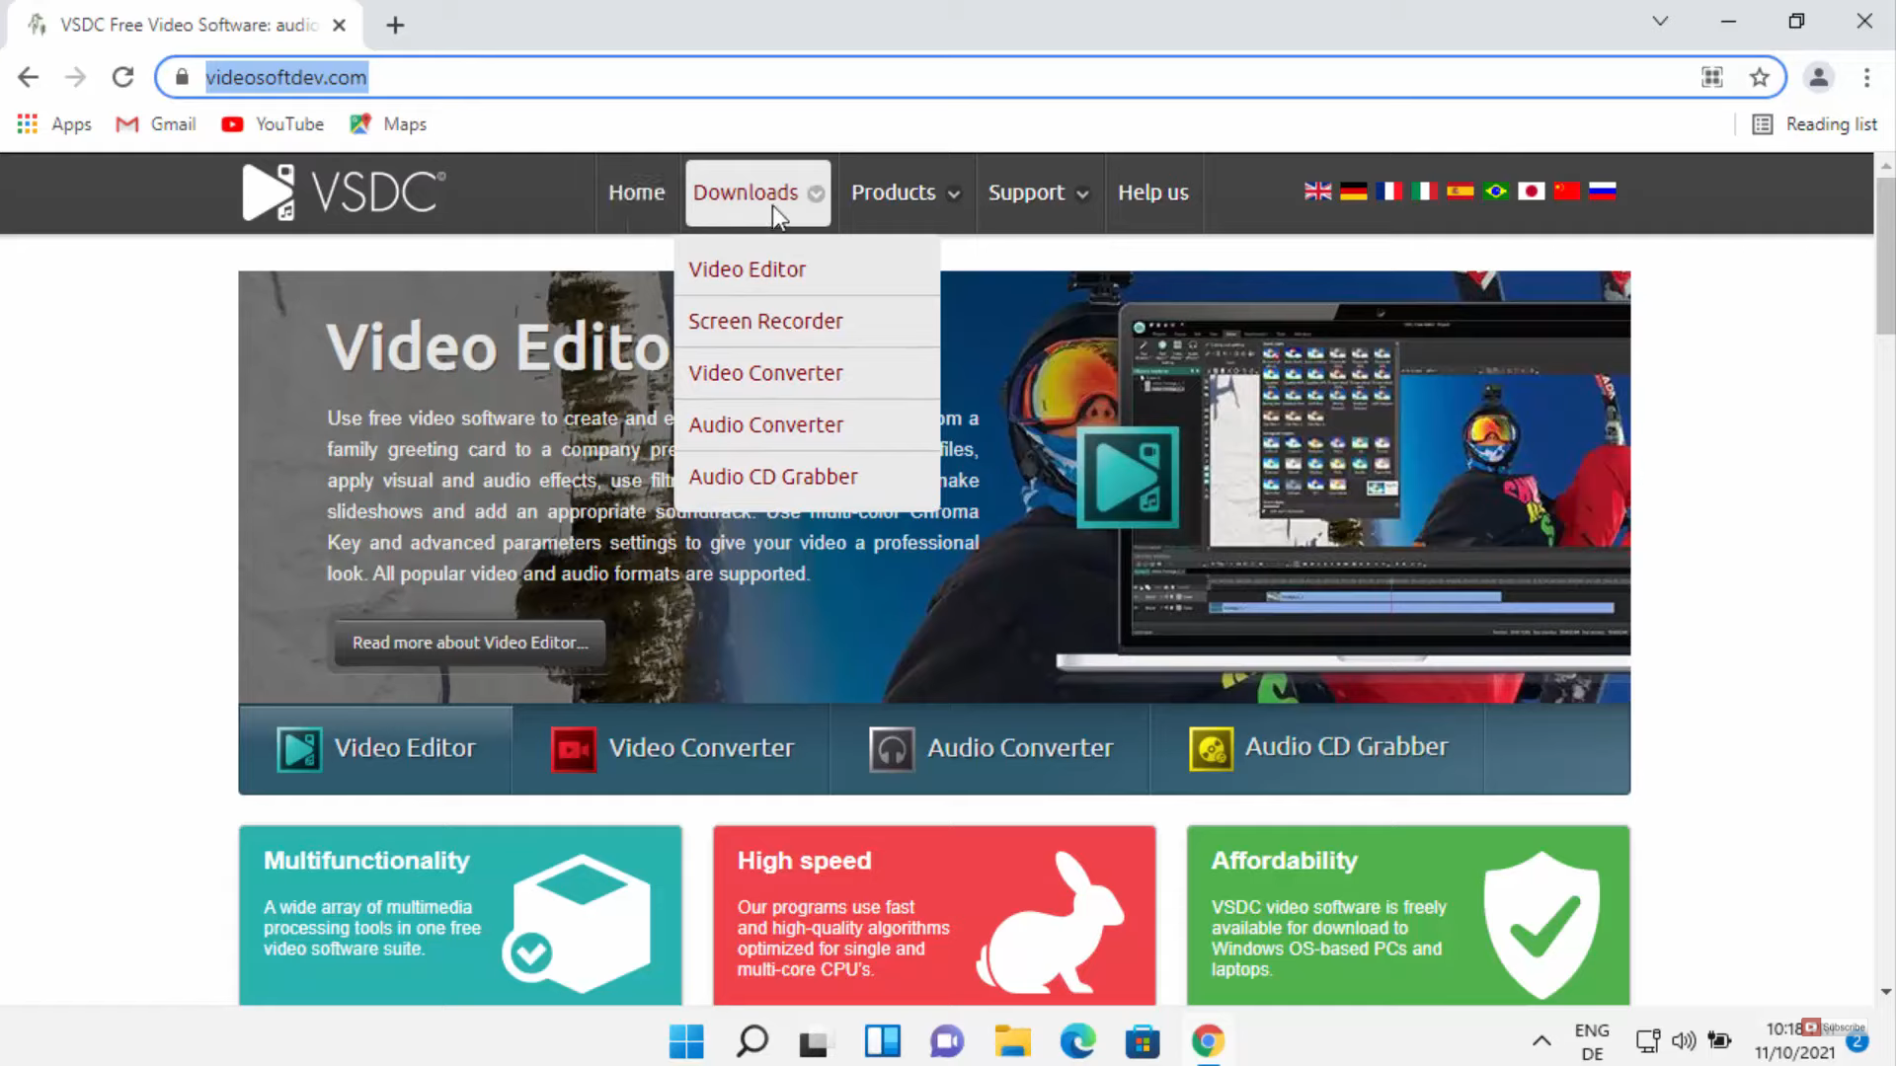The width and height of the screenshot is (1896, 1066).
Task: Open a new browser tab
Action: (x=395, y=25)
